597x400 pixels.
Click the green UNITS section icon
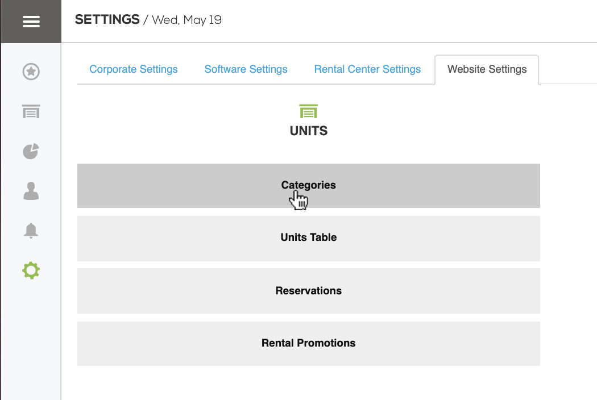pyautogui.click(x=308, y=111)
